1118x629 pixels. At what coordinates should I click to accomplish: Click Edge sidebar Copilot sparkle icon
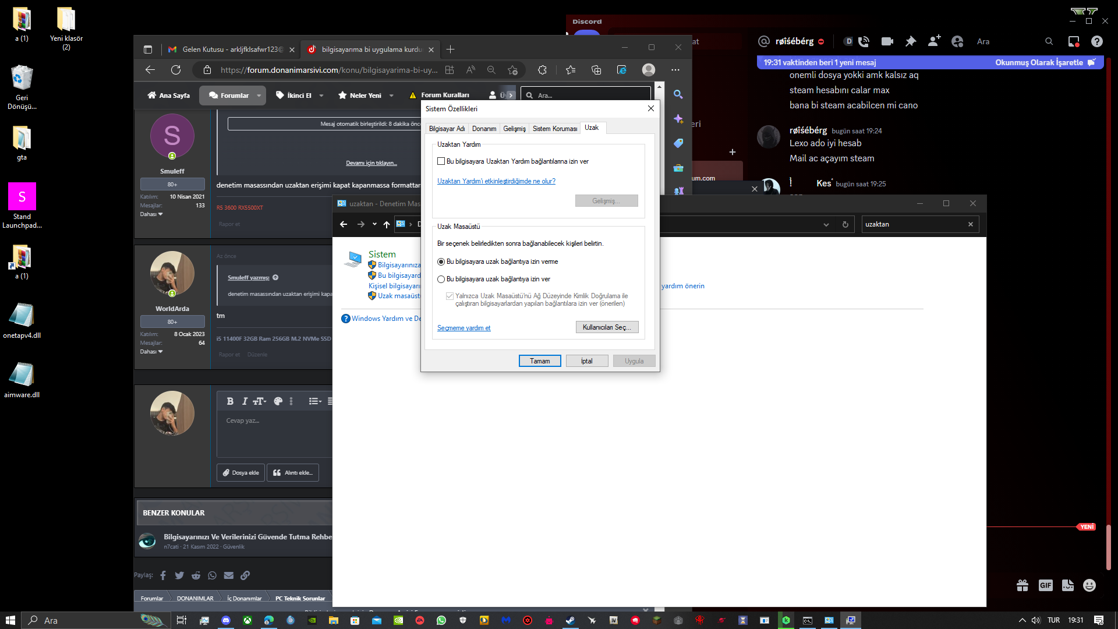coord(678,119)
